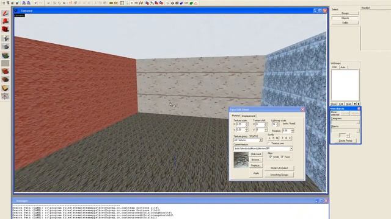
Task: Click the smaller grid size icon
Action: click(x=12, y=3)
